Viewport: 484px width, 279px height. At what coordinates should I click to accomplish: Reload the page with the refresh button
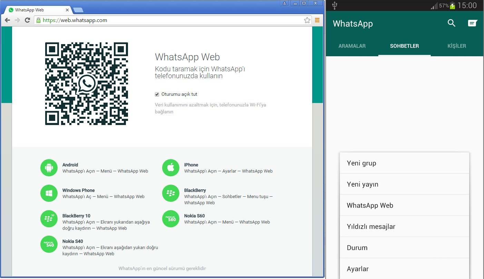pos(27,20)
